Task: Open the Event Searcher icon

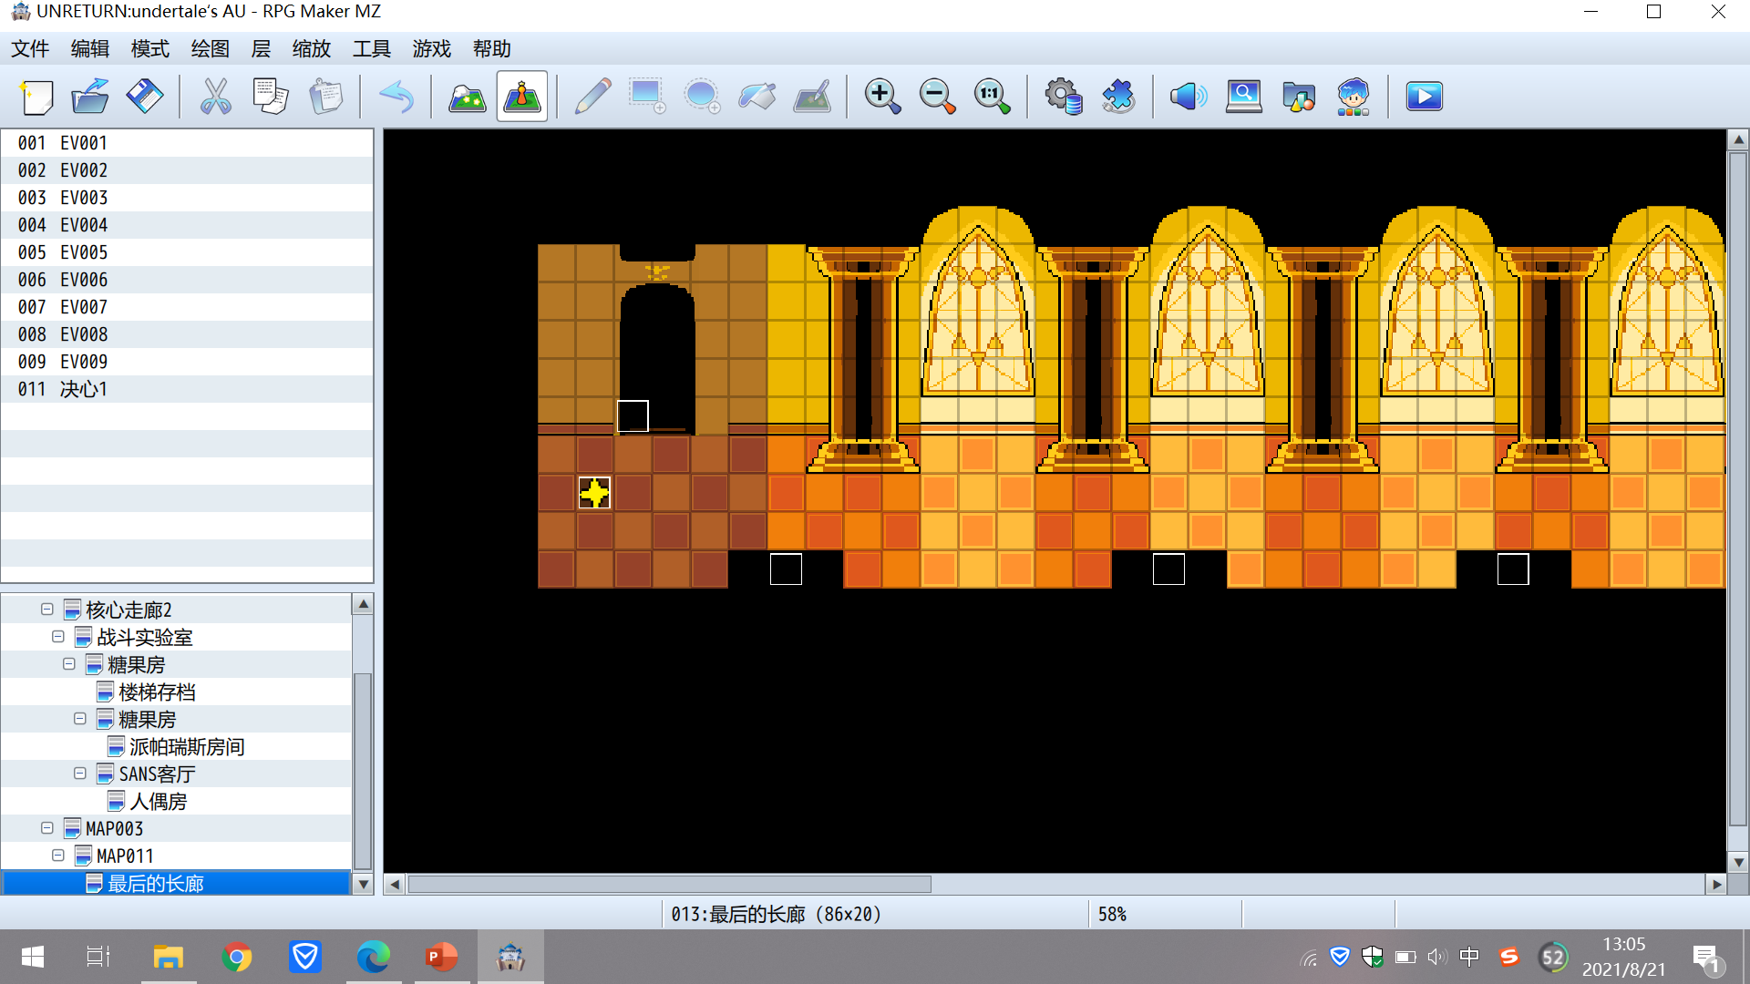Action: point(1243,96)
